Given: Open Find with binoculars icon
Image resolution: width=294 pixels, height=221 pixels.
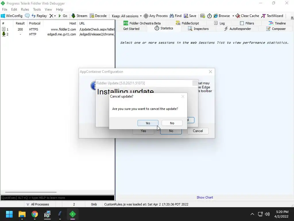Looking at the screenshot, I should (x=175, y=16).
